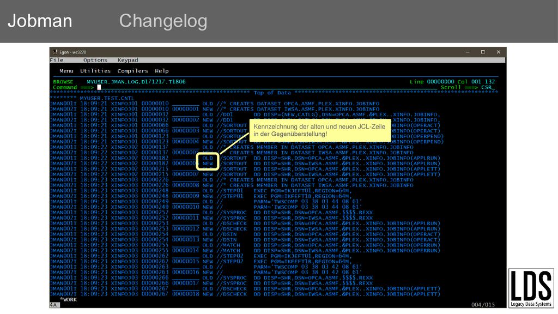The height and width of the screenshot is (314, 558).
Task: Click the Top of Data marker line
Action: (274, 93)
